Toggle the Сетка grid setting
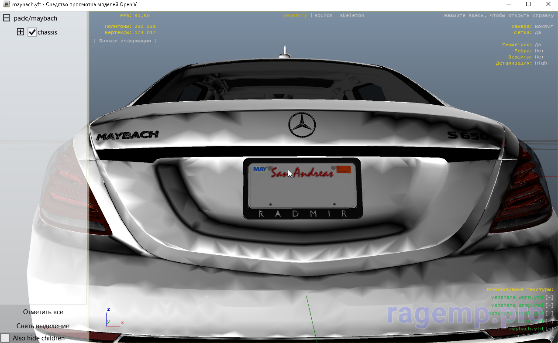 coord(537,33)
